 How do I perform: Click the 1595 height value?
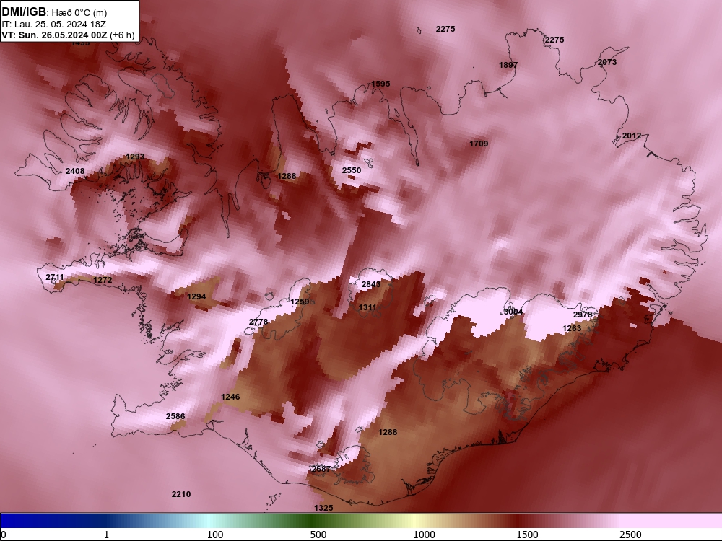[380, 84]
